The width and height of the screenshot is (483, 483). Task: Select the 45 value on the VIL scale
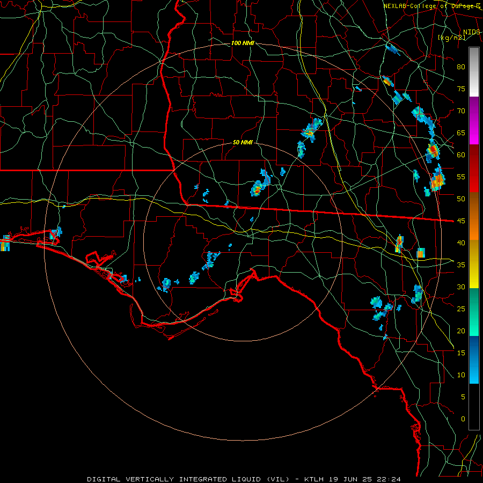pyautogui.click(x=461, y=221)
